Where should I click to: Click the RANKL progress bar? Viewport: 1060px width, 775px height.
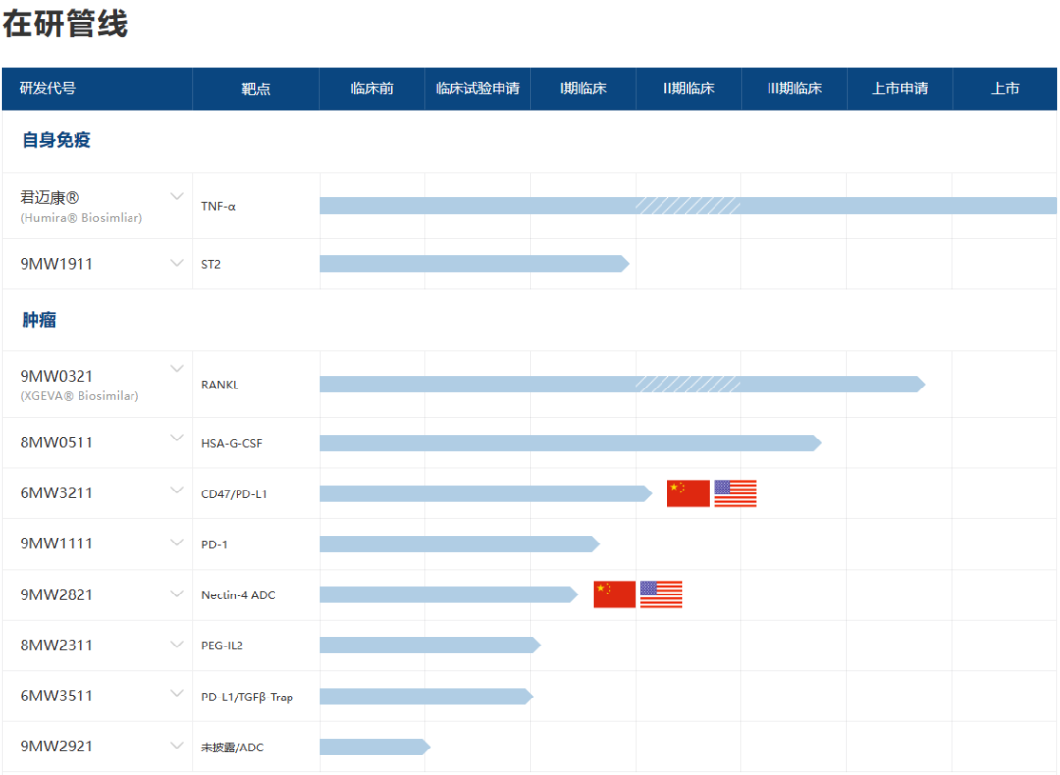pos(622,385)
